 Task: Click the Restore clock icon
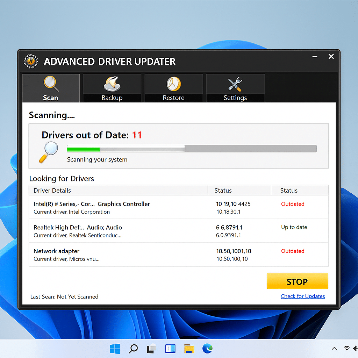[x=174, y=83]
